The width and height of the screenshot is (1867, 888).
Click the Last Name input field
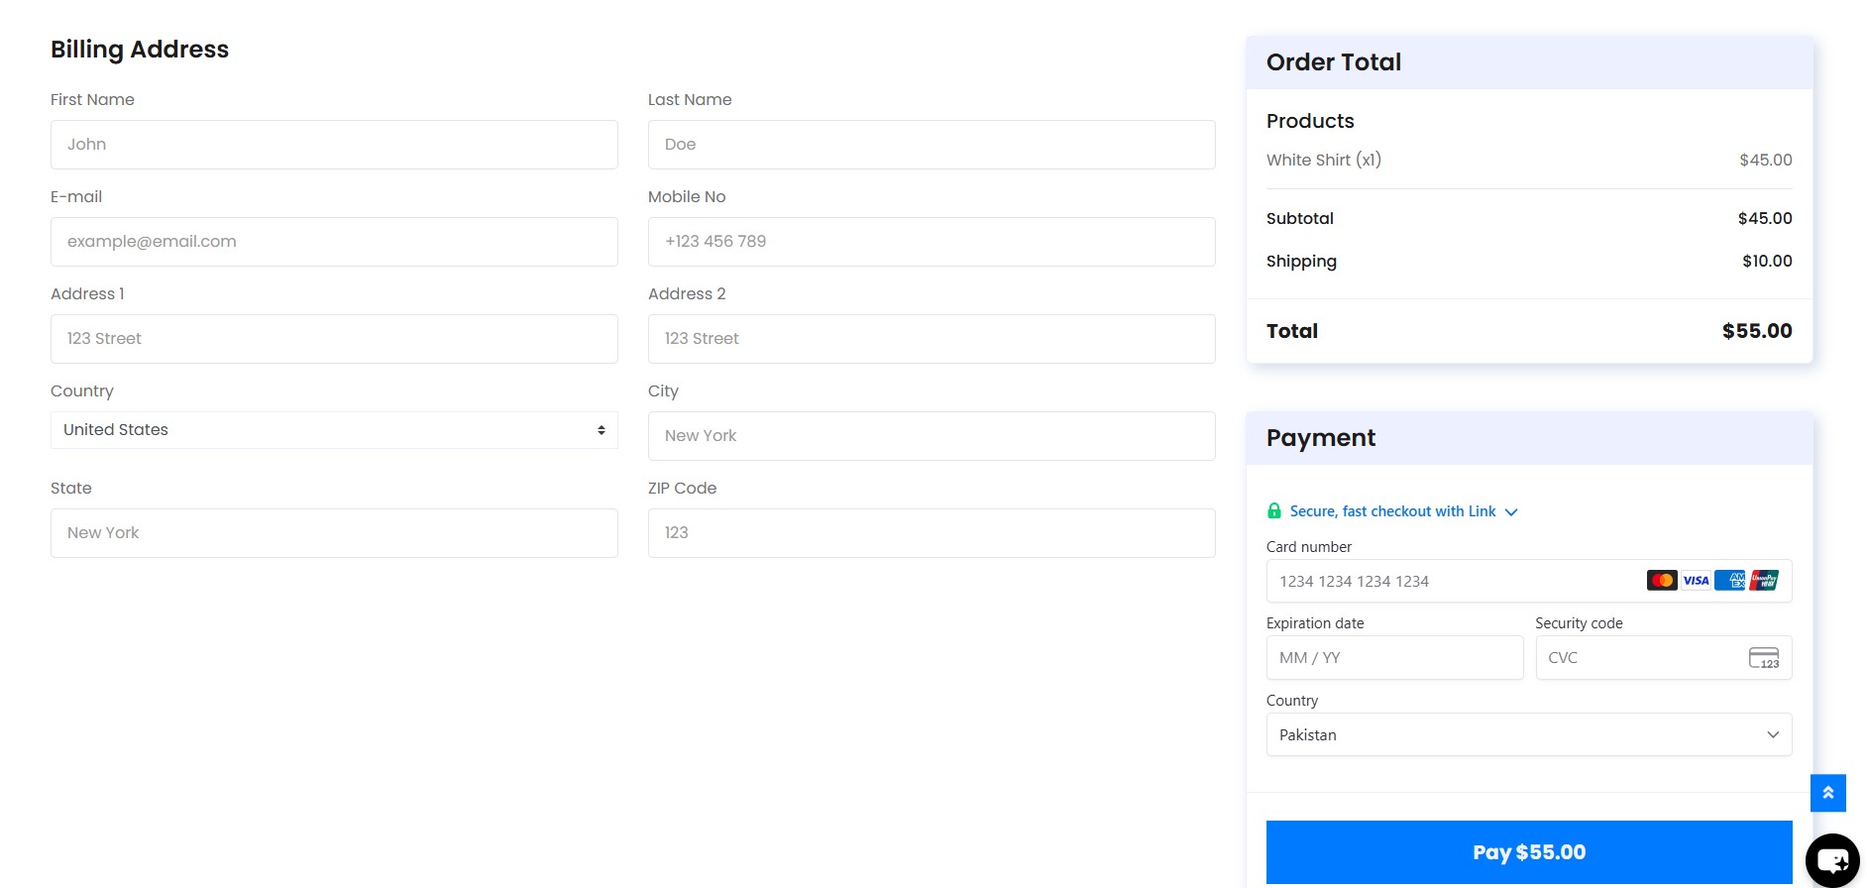pos(931,145)
